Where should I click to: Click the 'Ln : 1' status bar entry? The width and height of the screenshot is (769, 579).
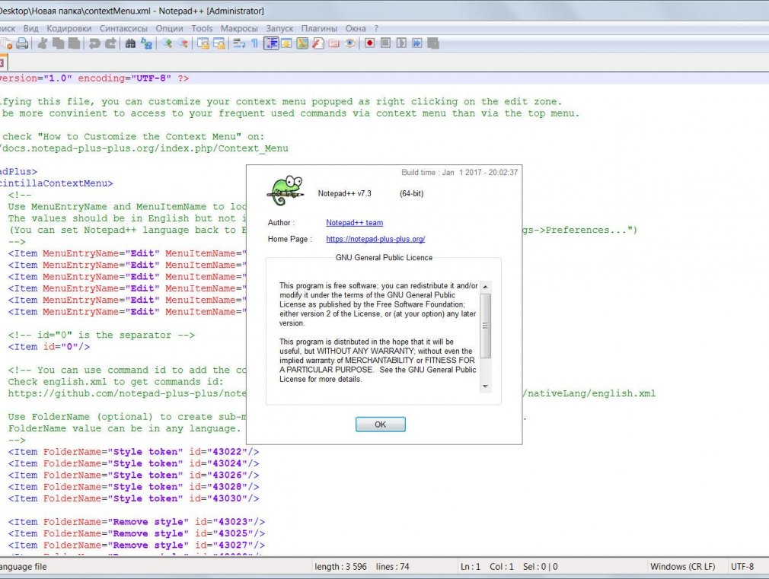point(471,567)
